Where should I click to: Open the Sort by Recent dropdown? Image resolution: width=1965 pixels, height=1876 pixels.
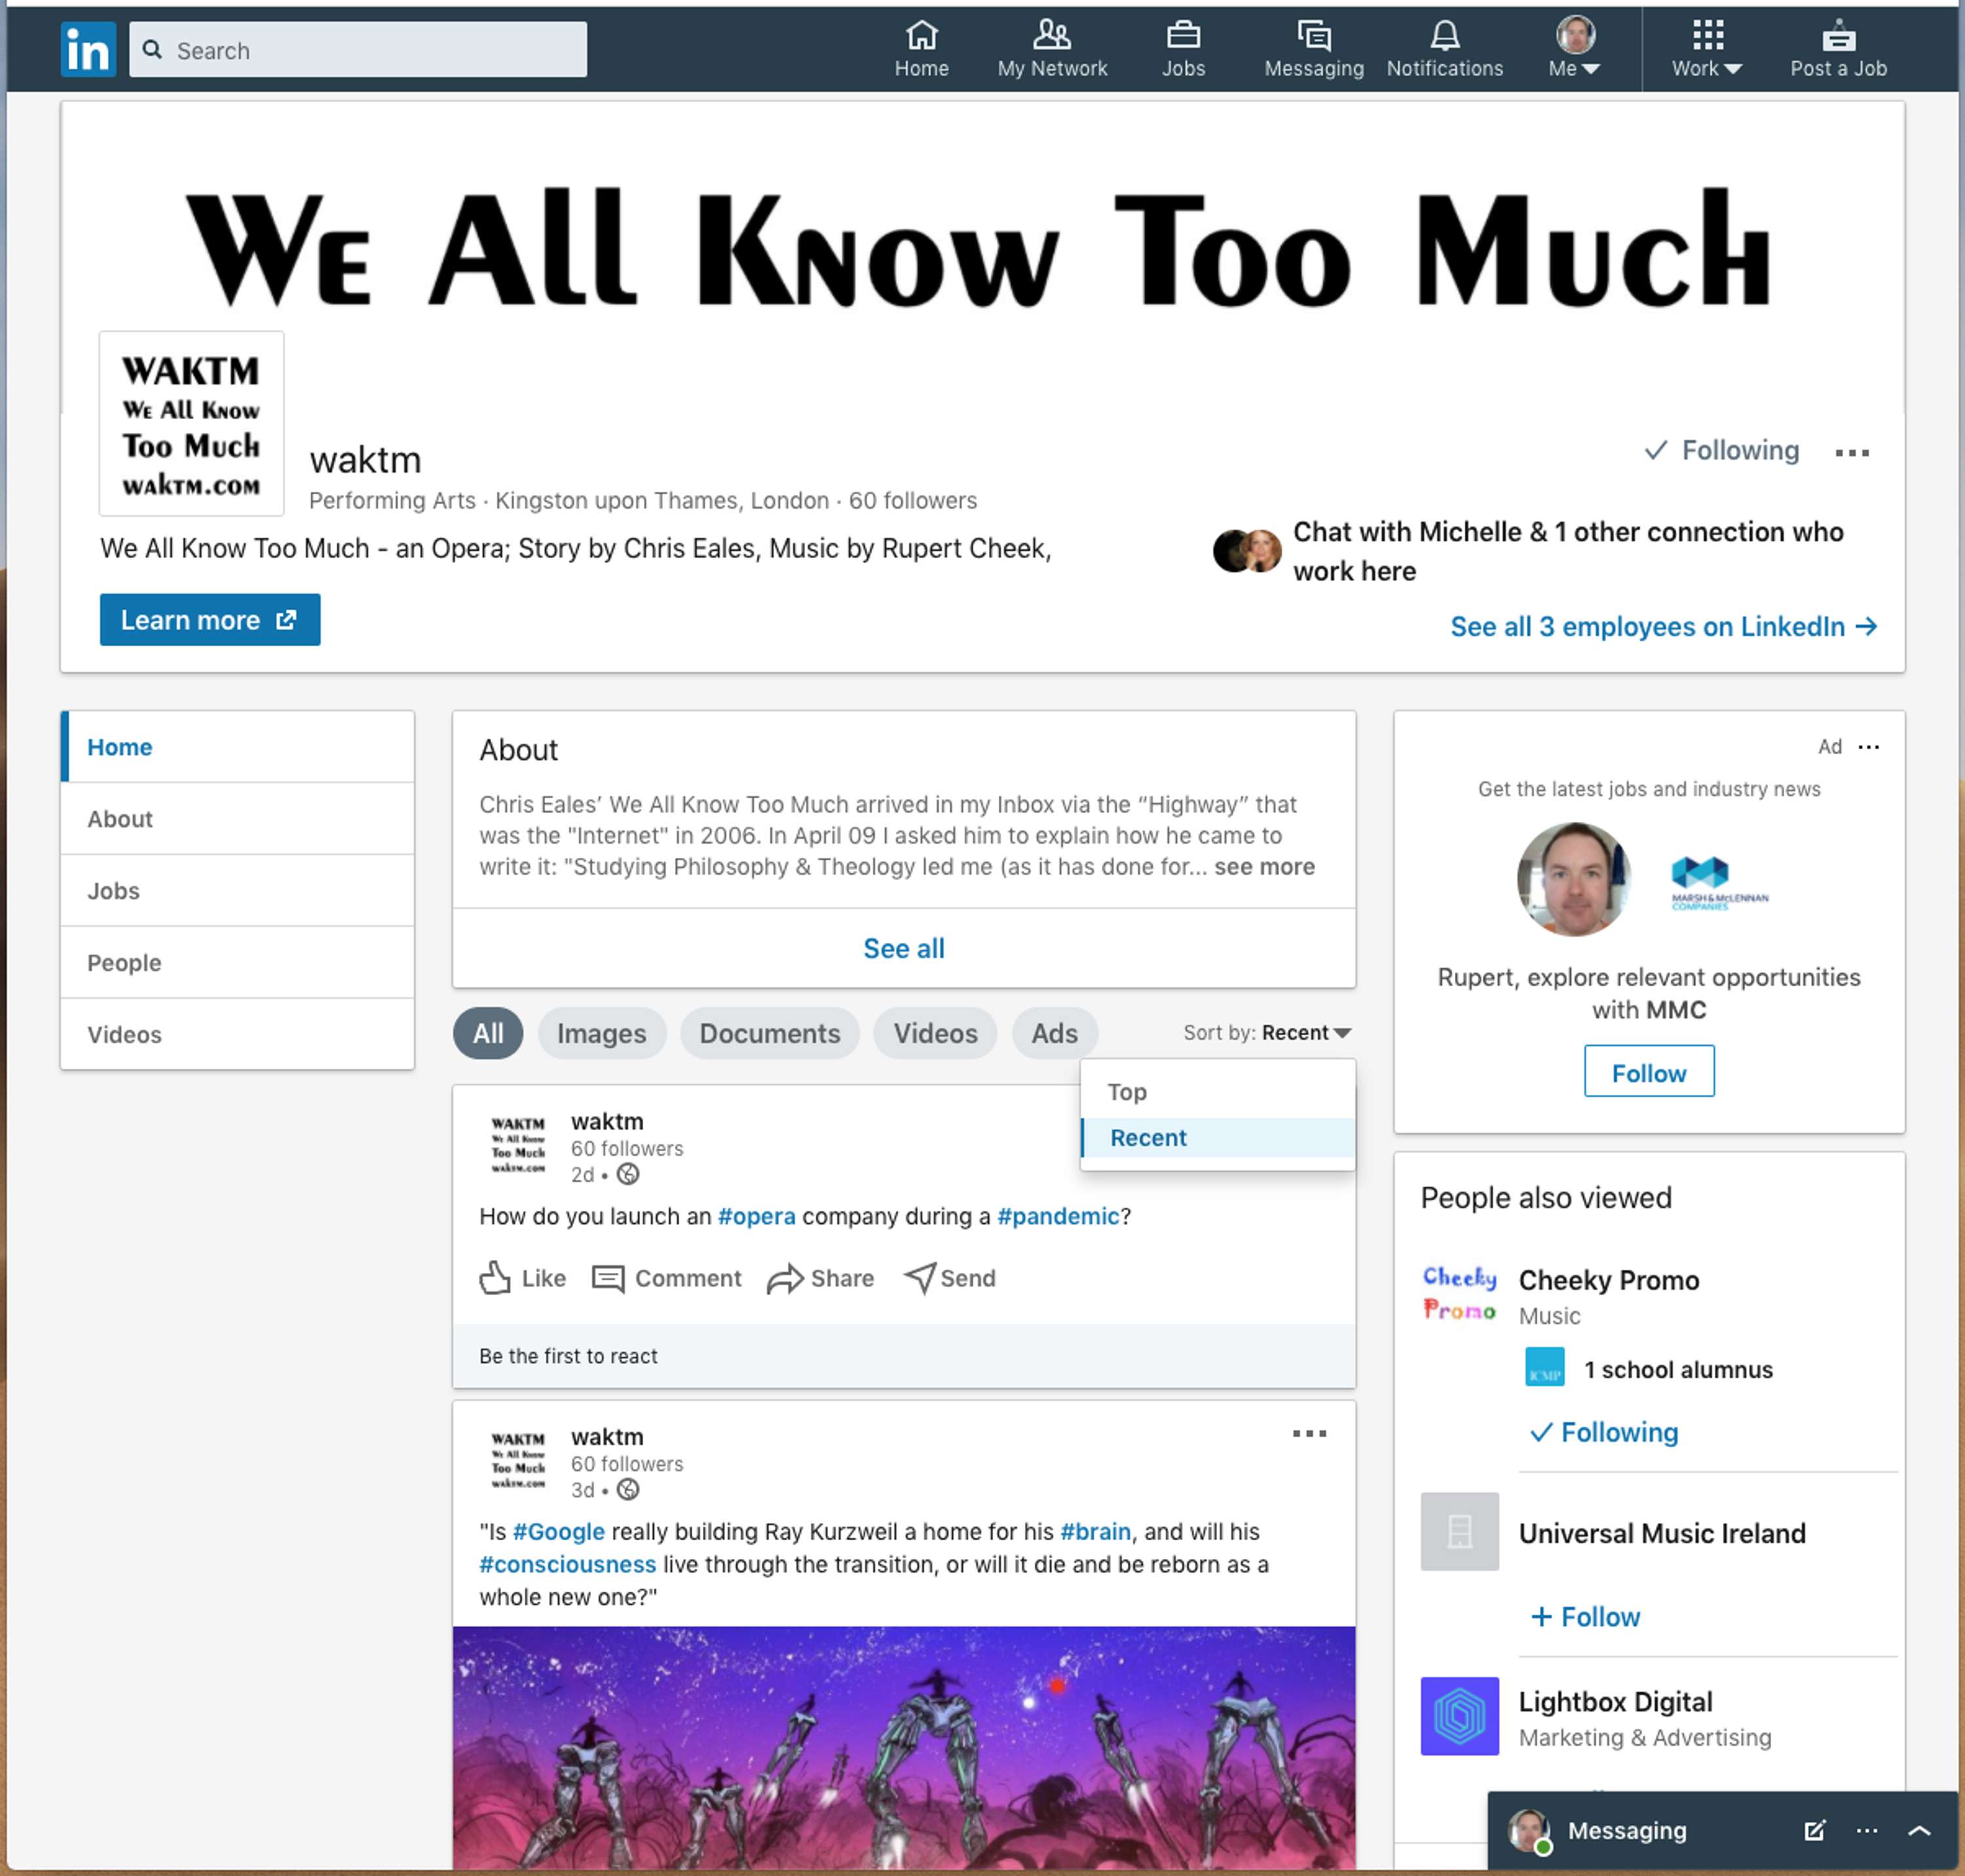click(x=1267, y=1033)
